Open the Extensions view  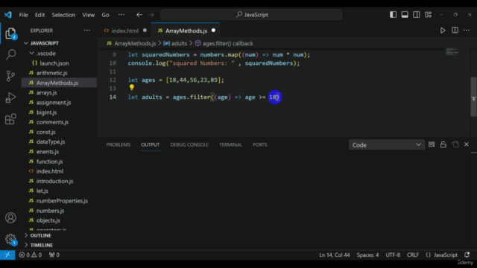10,119
